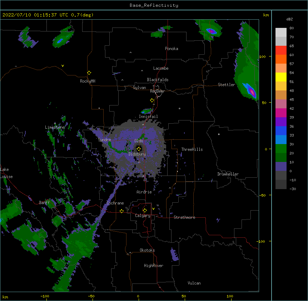Viewport: 308px width, 301px height.
Task: Click the radar site diamond above Didsbury
Action: [x=139, y=149]
